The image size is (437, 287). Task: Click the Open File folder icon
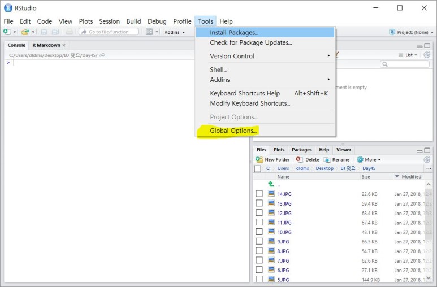[25, 32]
